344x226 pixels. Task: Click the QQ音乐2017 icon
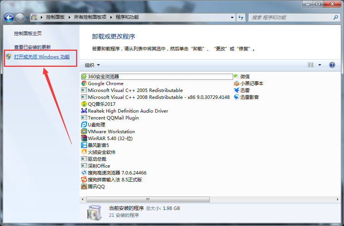pos(84,104)
